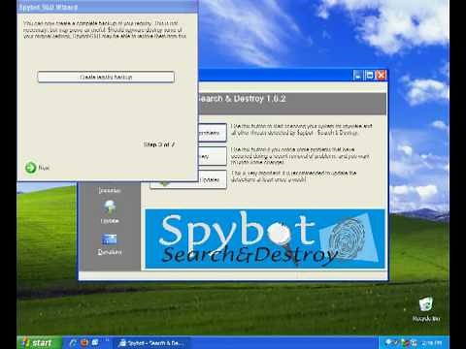Launch Firefox from the quick launch bar
466x349 pixels.
point(84,342)
